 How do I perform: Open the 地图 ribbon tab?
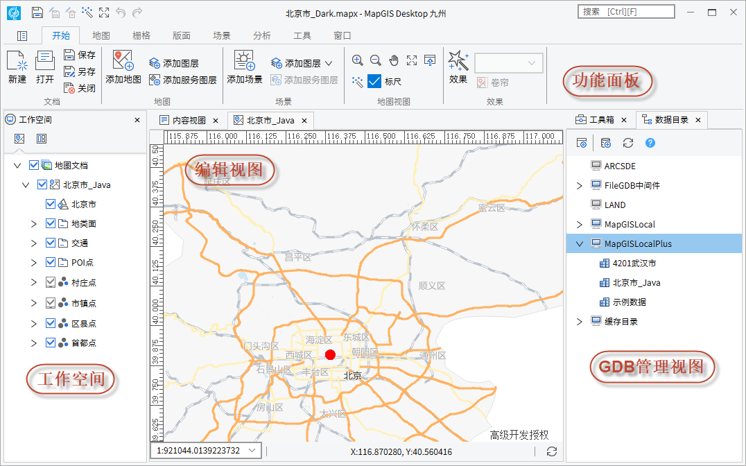[x=101, y=35]
